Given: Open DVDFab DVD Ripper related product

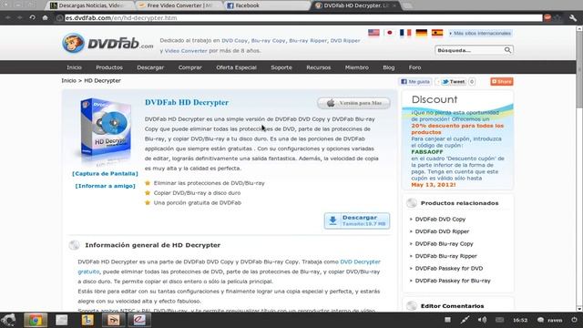Looking at the screenshot, I should point(442,231).
